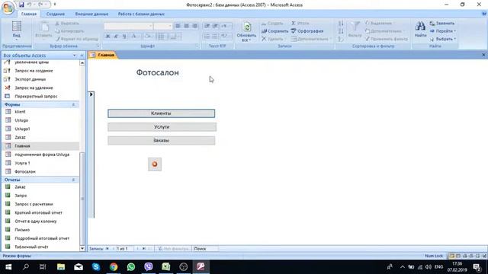Screen dimensions: 488x274
Task: Click Поиск record search box
Action: (x=205, y=249)
